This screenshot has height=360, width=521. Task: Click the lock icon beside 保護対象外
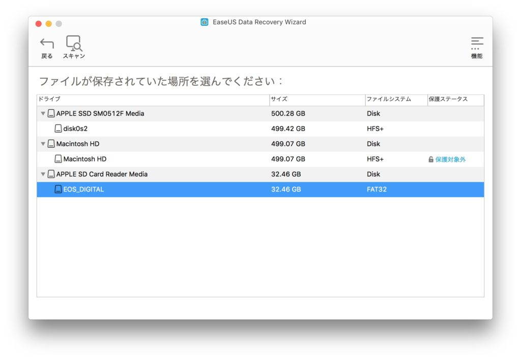431,159
